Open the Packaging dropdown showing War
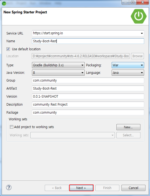The image size is (150, 196). point(128,65)
